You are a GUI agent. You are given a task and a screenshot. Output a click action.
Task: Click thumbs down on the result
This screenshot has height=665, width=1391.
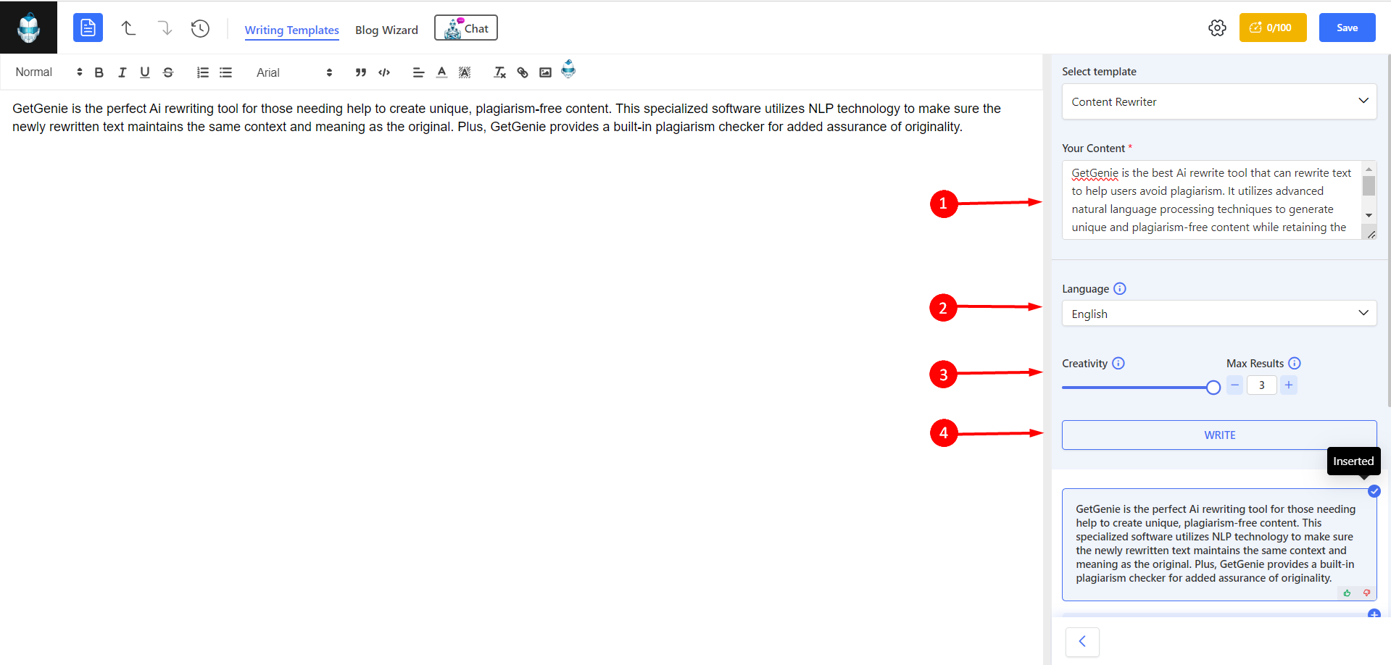[x=1366, y=593]
